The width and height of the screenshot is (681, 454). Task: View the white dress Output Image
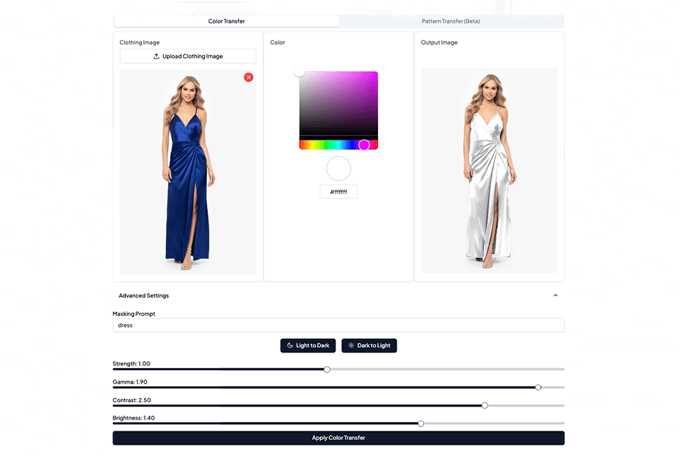[489, 170]
